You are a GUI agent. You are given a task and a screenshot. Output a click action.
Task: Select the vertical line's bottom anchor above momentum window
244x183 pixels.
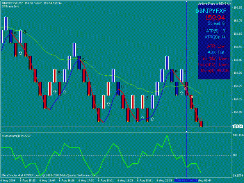click(187, 131)
